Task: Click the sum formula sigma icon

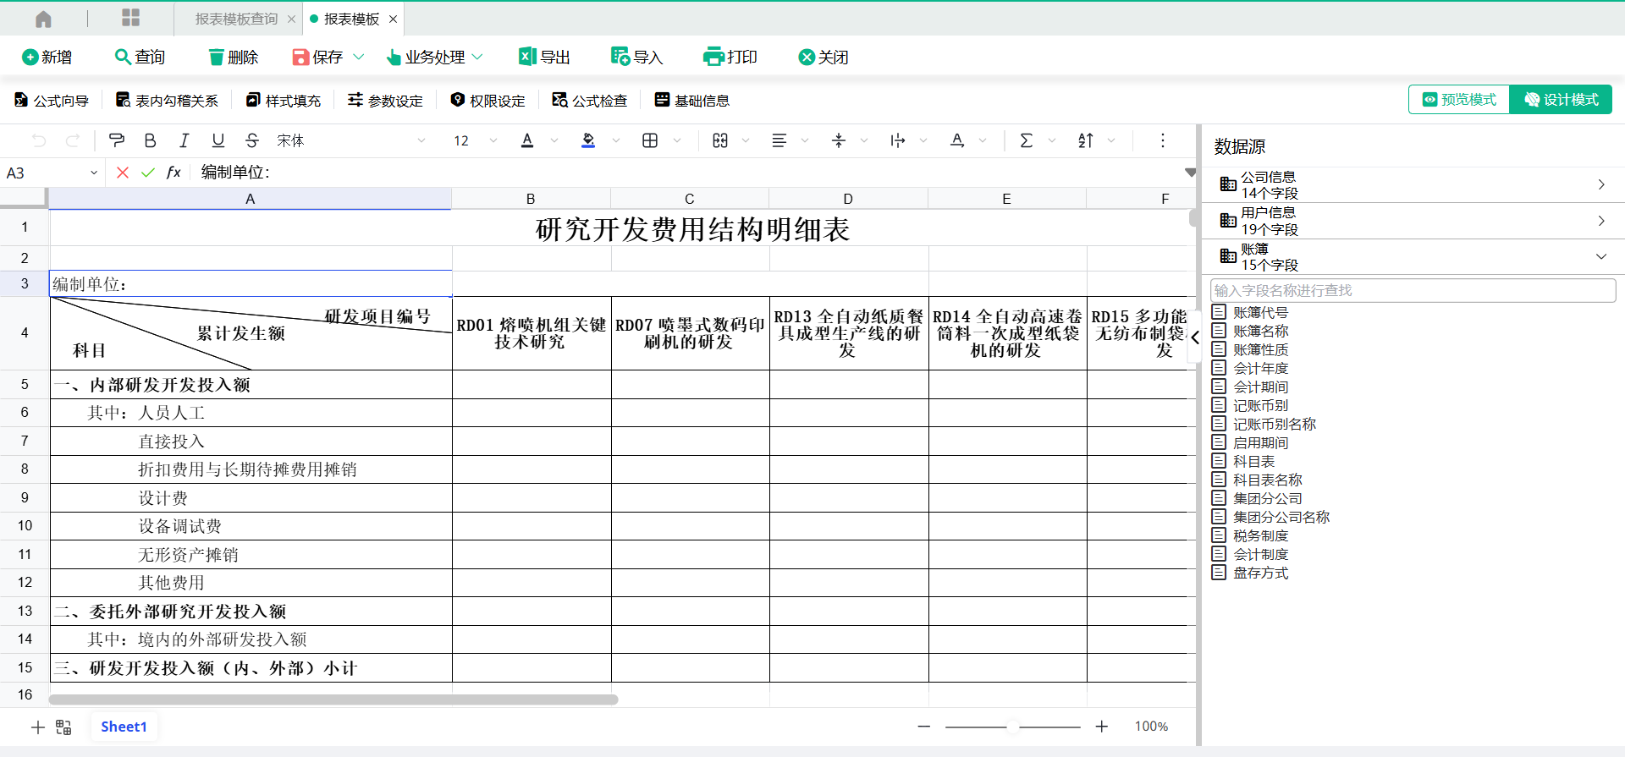Action: point(1026,140)
